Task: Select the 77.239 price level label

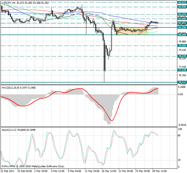Action: (182, 70)
